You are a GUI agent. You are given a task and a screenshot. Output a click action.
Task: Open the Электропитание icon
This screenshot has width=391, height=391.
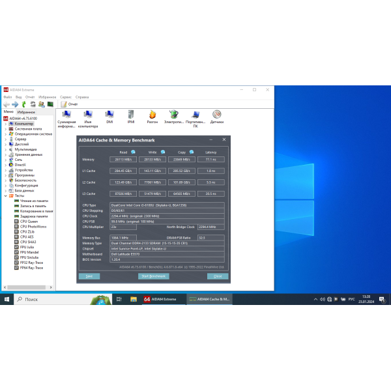pyautogui.click(x=174, y=117)
